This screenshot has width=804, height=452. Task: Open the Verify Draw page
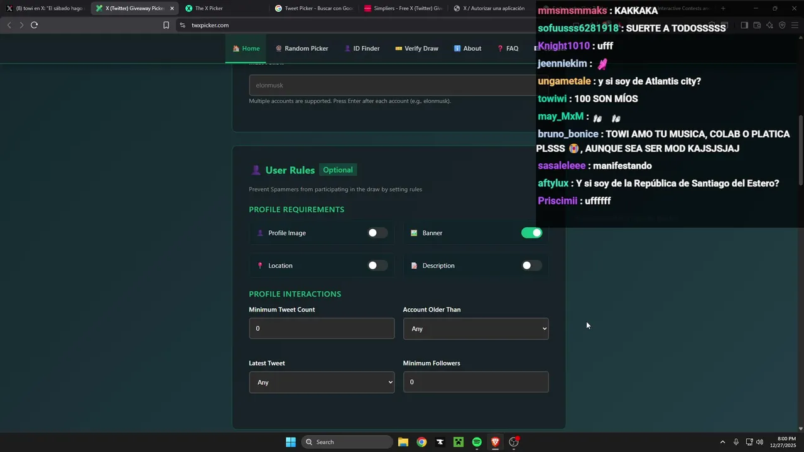click(x=416, y=48)
